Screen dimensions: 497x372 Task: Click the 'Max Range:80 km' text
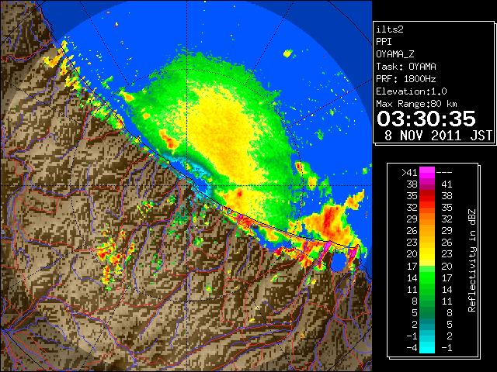tap(416, 104)
